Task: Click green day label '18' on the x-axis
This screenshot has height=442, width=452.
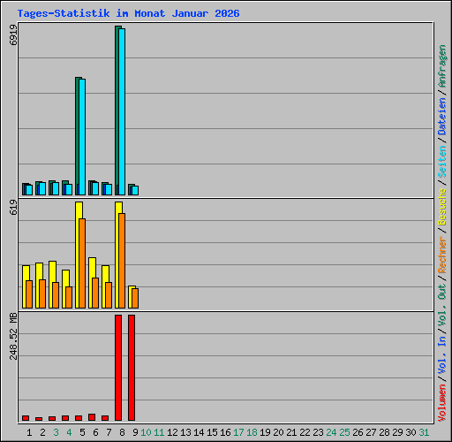Action: coord(252,432)
